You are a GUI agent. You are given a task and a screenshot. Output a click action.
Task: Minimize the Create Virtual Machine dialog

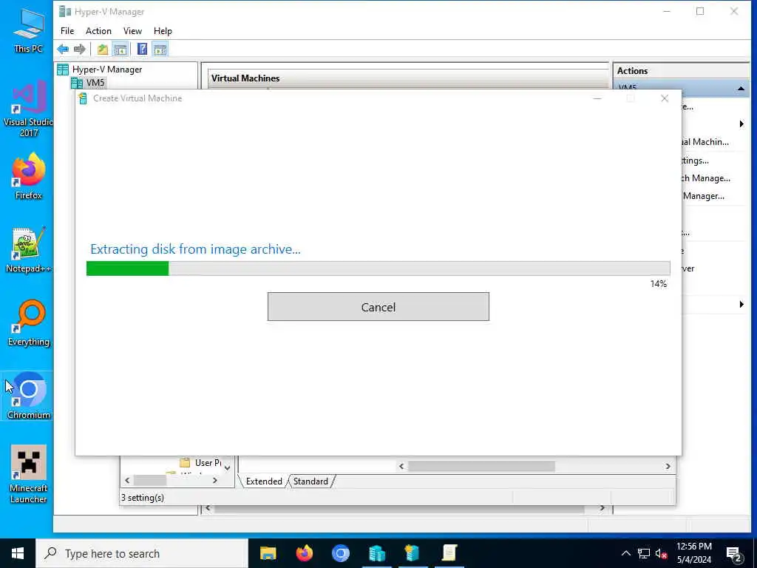pyautogui.click(x=597, y=98)
